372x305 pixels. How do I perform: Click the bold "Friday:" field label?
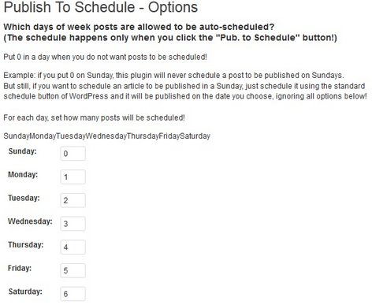coord(20,268)
